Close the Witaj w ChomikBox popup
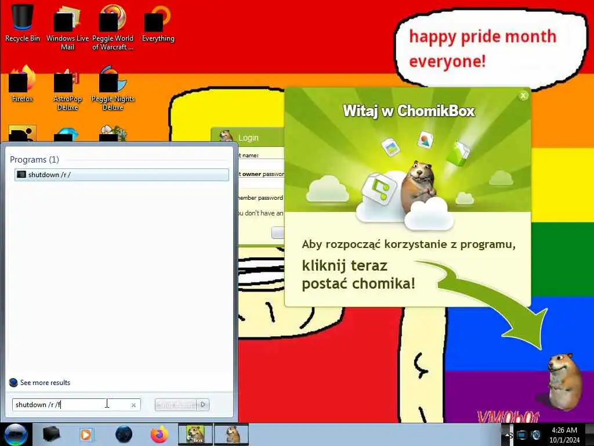This screenshot has height=446, width=594. coord(523,96)
